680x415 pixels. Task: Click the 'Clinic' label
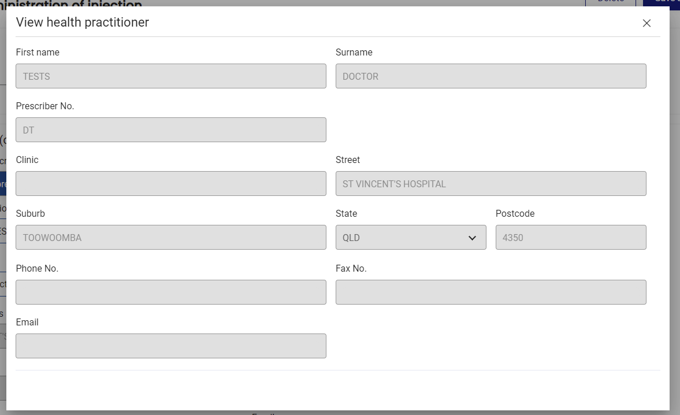(x=27, y=160)
